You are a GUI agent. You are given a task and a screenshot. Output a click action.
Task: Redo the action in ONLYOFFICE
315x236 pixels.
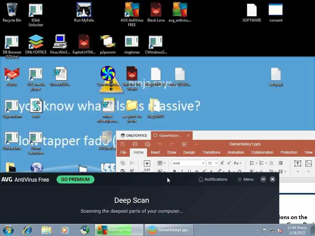172,144
